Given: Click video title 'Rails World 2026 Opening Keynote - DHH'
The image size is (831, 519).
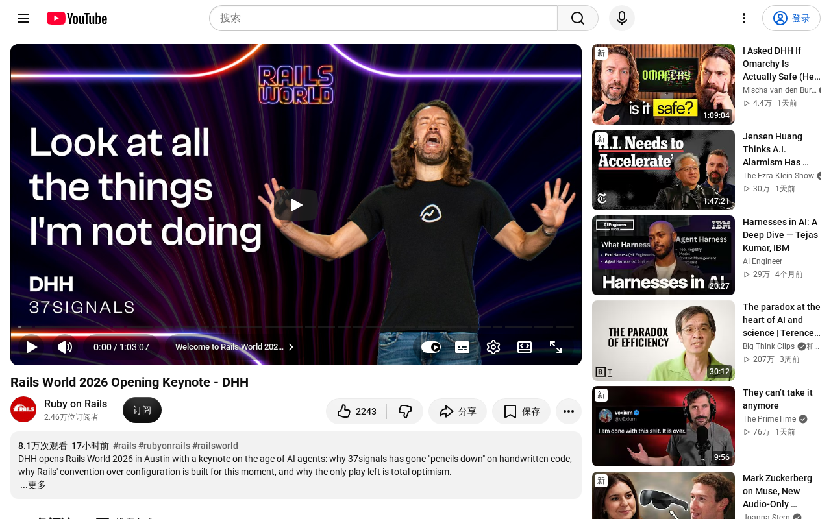Looking at the screenshot, I should (130, 382).
